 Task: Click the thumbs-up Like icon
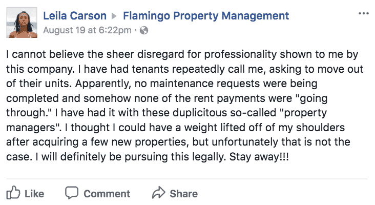pos(13,193)
